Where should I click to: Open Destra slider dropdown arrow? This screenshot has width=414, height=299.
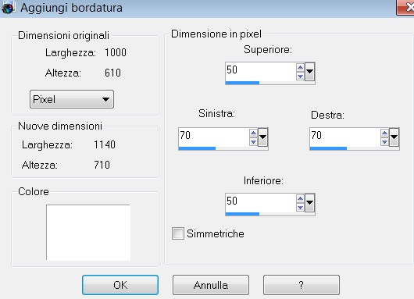(x=394, y=137)
